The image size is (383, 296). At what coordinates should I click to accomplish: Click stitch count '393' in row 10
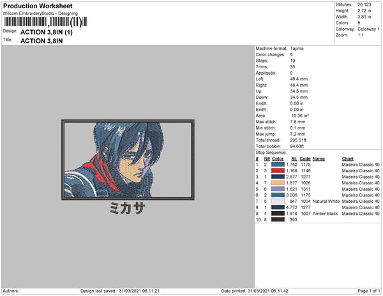[x=294, y=219]
